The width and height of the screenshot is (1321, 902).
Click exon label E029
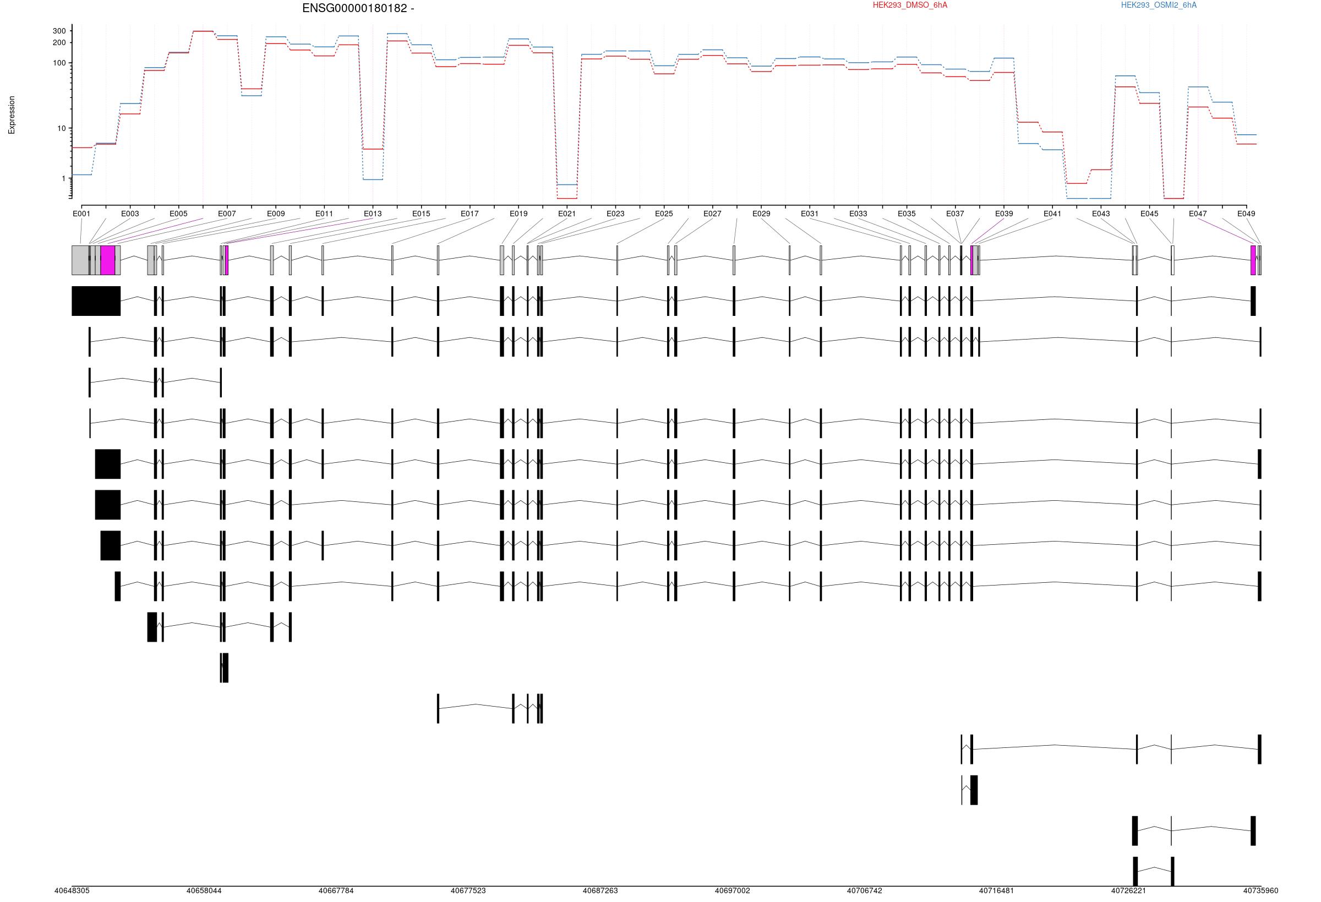tap(761, 214)
